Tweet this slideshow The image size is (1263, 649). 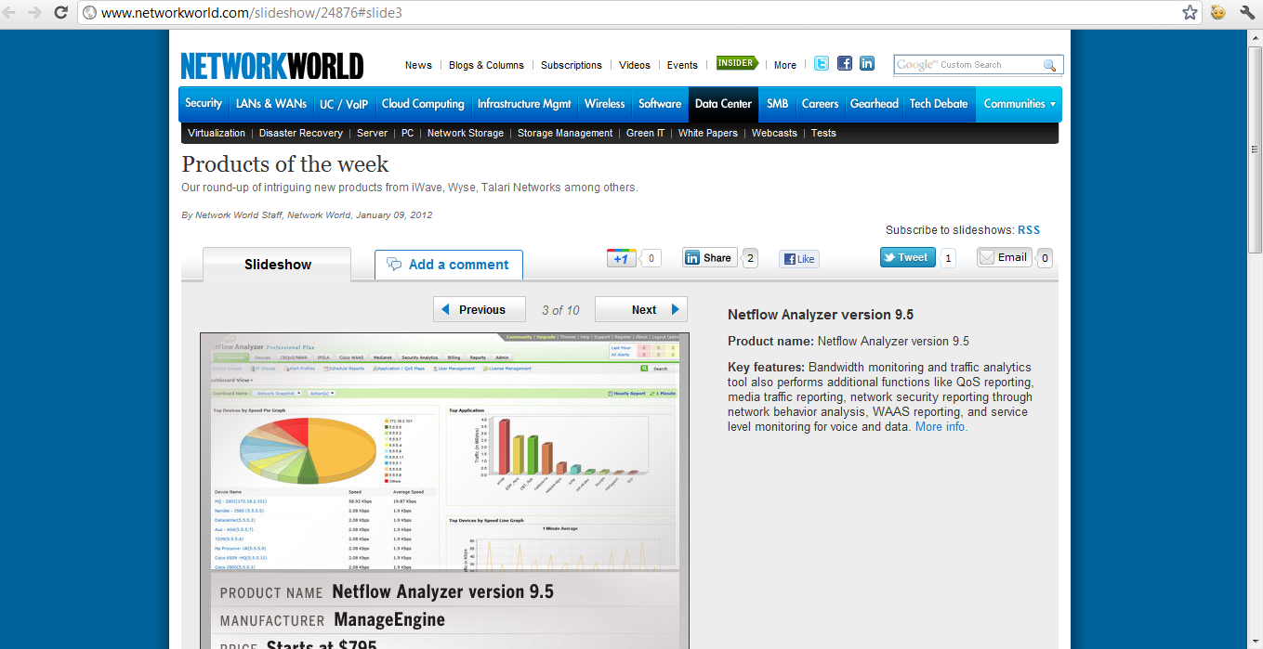[x=908, y=257]
